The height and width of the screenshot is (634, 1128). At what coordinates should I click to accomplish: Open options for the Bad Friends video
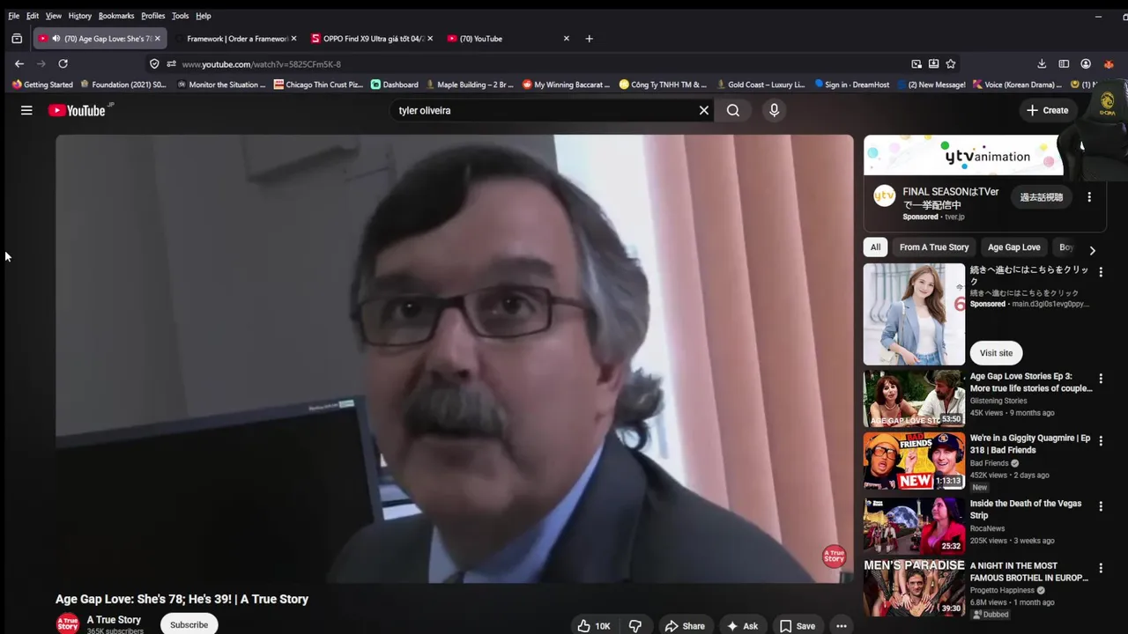tap(1101, 440)
